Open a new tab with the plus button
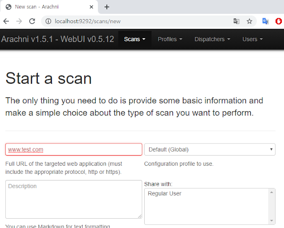The image size is (284, 228). [107, 7]
